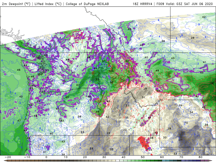Image resolution: width=216 pixels, height=162 pixels.
Task: Click the dewpoint value 41 on the map
Action: (204, 62)
